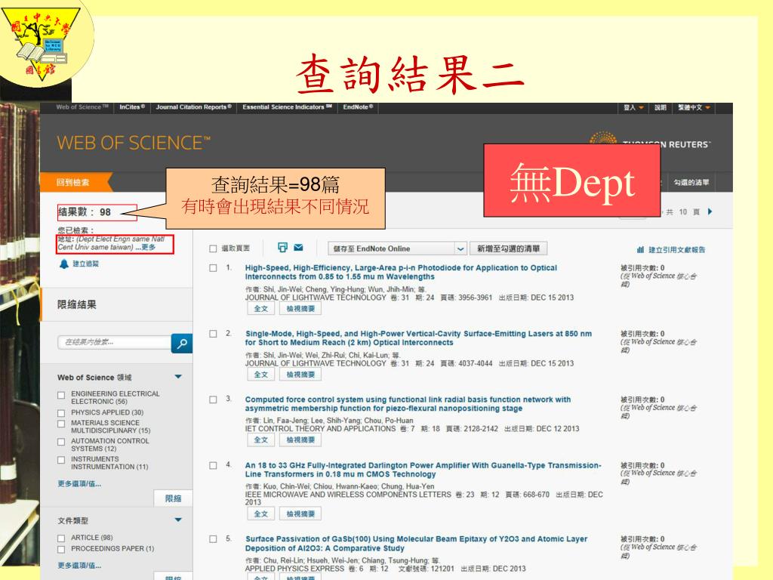
Task: Click add to marked list button
Action: click(508, 248)
